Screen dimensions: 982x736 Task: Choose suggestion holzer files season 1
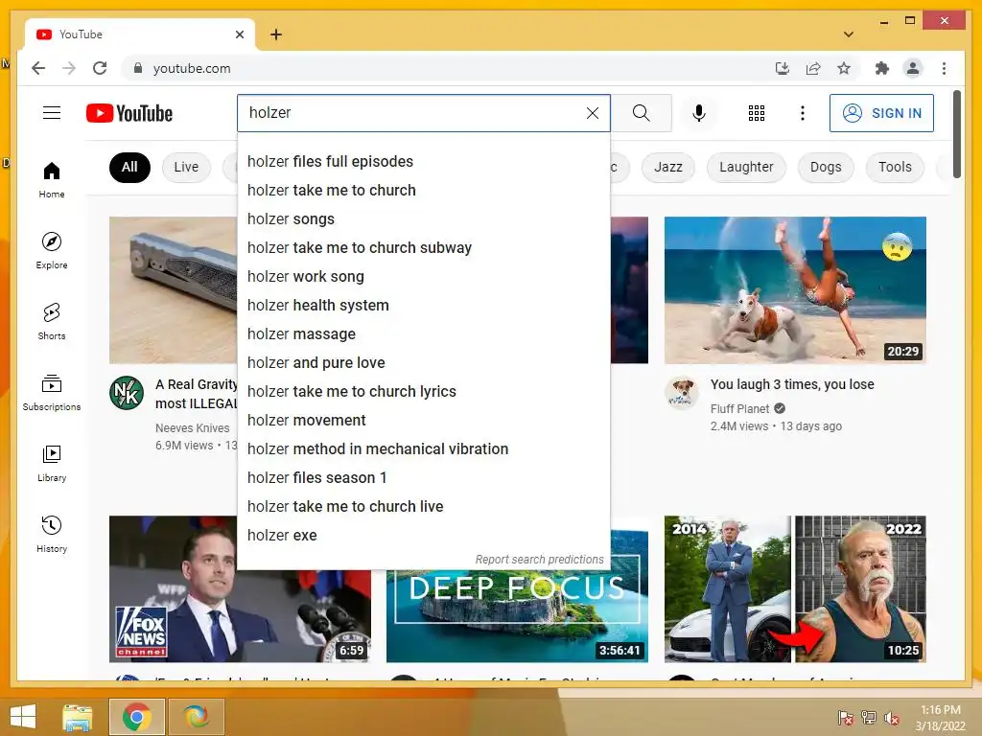tap(423, 478)
